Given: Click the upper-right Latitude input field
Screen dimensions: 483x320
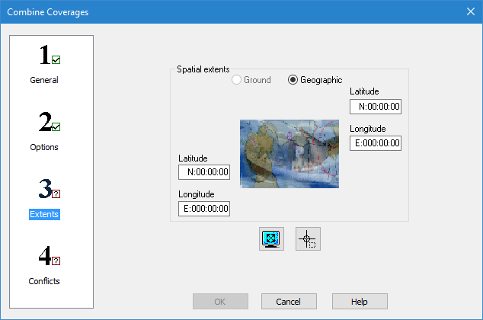Looking at the screenshot, I should pos(375,107).
